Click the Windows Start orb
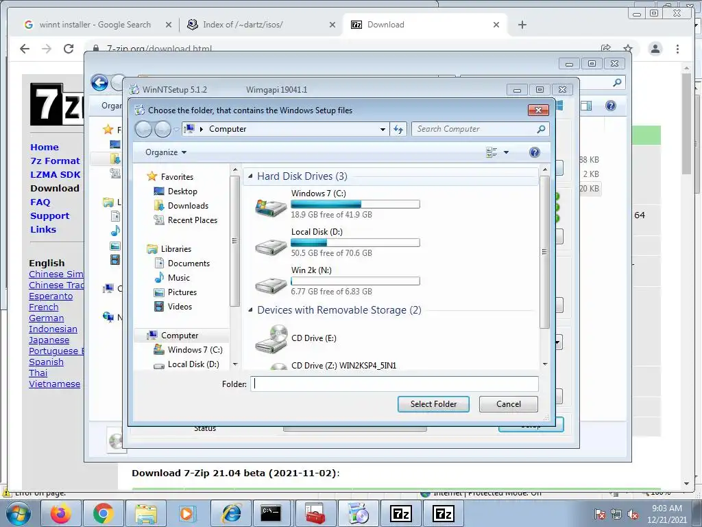The width and height of the screenshot is (702, 527). 19,513
